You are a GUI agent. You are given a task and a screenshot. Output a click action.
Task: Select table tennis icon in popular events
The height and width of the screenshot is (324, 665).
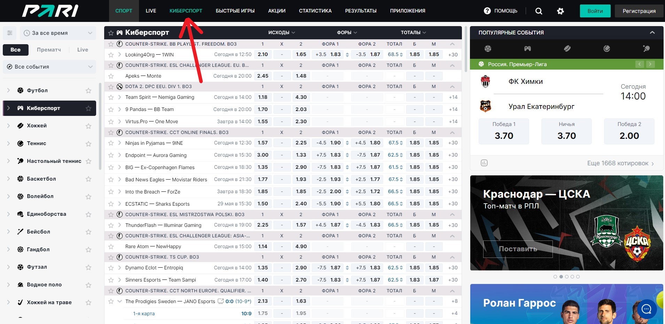tap(647, 48)
